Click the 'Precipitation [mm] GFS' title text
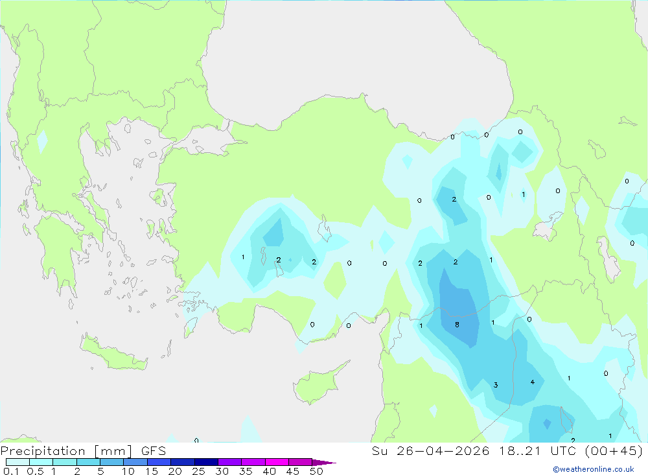 tap(83, 450)
